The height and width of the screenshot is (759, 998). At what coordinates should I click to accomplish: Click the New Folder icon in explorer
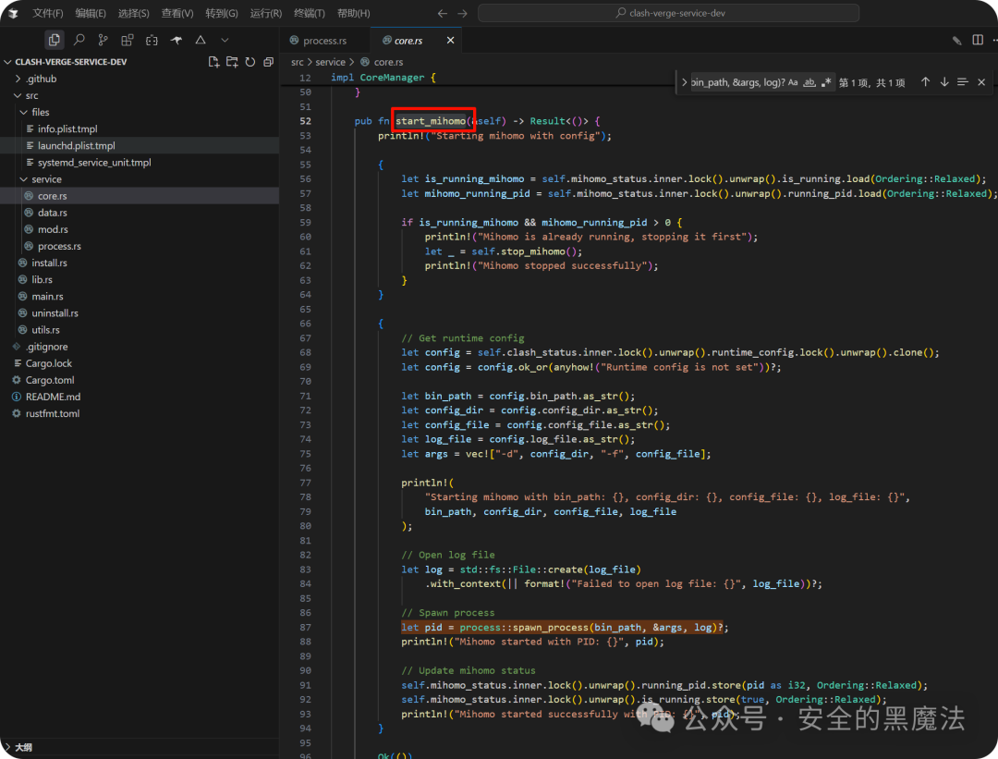tap(232, 62)
